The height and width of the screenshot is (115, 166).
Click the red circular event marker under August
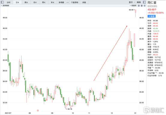[38, 110]
